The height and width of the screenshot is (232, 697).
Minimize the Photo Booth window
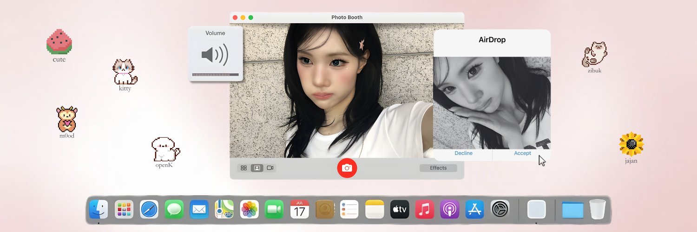pos(243,18)
